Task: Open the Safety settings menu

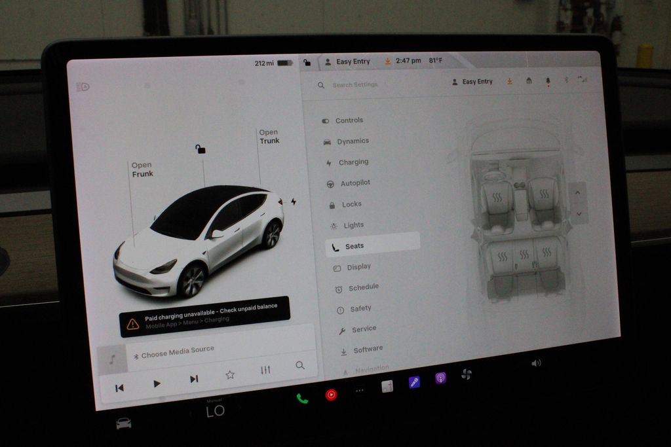Action: [355, 309]
